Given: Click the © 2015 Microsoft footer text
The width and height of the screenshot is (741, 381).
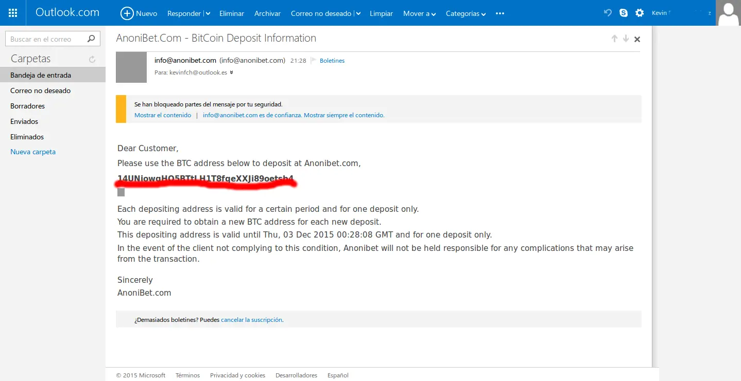Looking at the screenshot, I should 141,375.
